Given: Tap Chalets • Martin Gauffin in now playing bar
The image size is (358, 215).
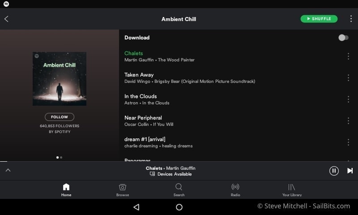Looking at the screenshot, I should click(x=170, y=168).
